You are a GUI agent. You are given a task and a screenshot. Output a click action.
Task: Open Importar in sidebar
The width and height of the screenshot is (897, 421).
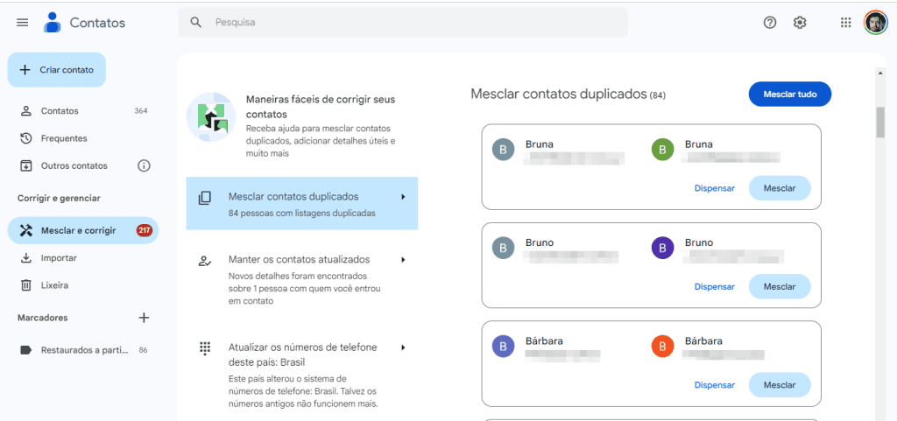[x=83, y=258]
